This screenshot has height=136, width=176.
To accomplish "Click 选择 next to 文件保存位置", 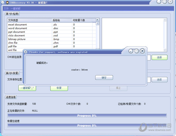I will 159,80.
